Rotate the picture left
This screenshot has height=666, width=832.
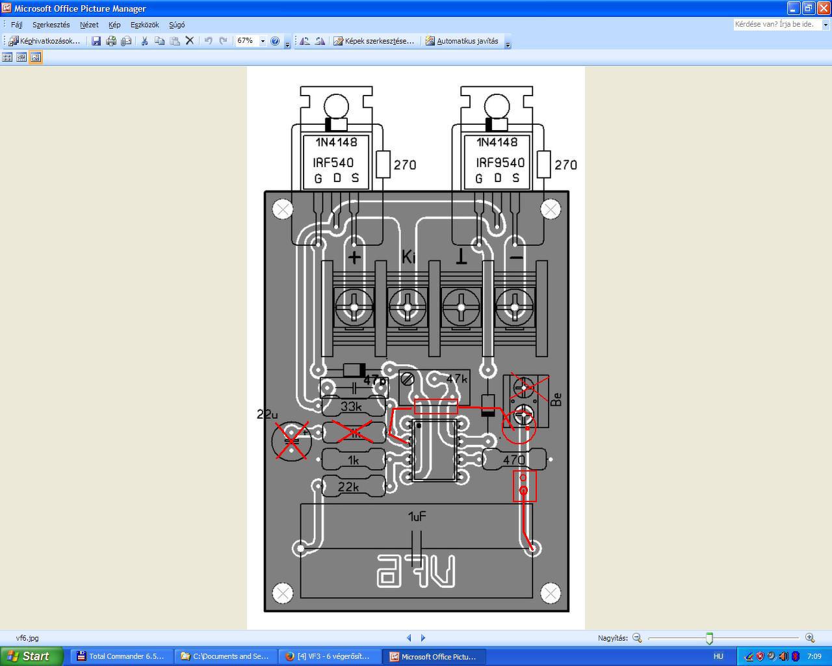pos(305,41)
